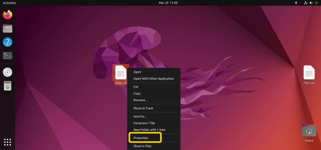Select the Home folder desktop icon
Viewport: 321px width, 150px height.
[309, 131]
